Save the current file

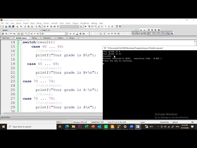click(10, 27)
